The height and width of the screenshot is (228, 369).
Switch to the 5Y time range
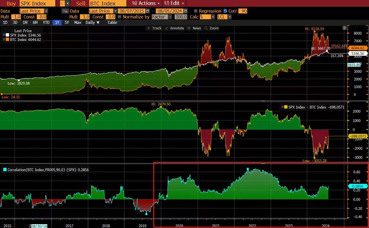67,23
